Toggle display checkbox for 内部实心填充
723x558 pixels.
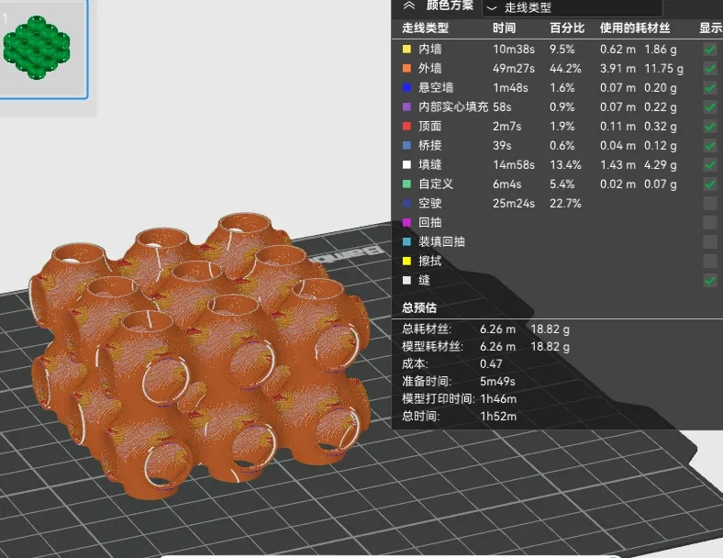click(710, 107)
